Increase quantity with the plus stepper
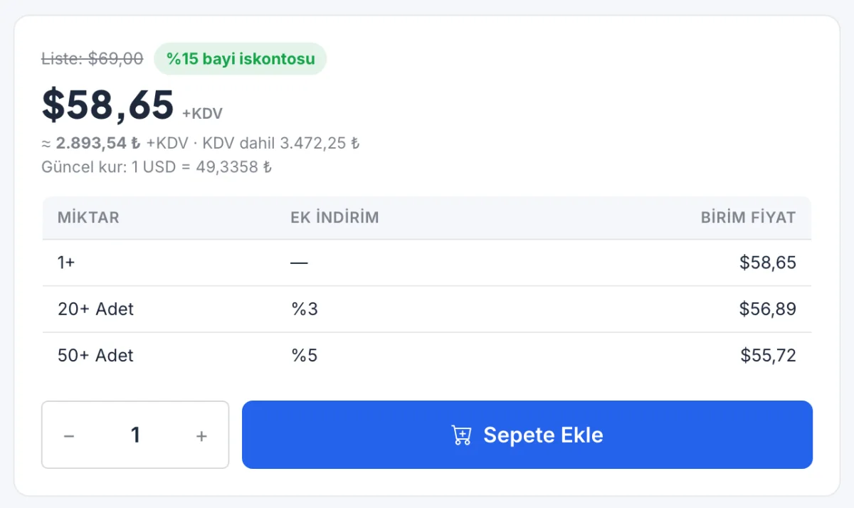The image size is (854, 508). click(x=201, y=436)
